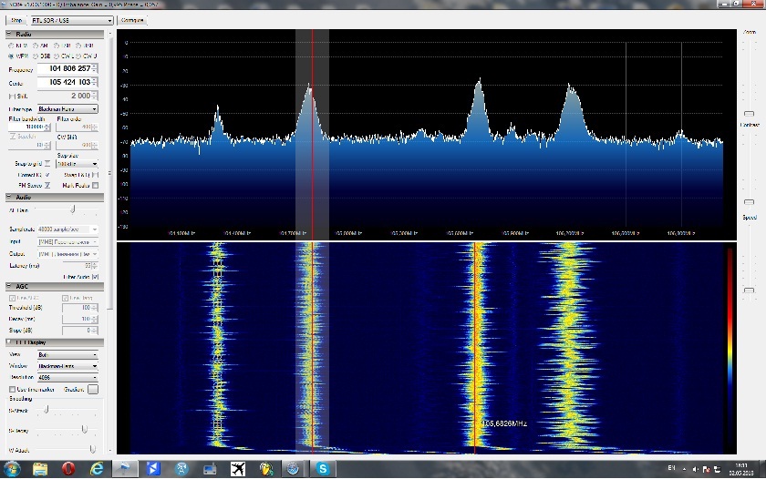
Task: Adjust the S-Attack smoothing slider
Action: pos(47,410)
